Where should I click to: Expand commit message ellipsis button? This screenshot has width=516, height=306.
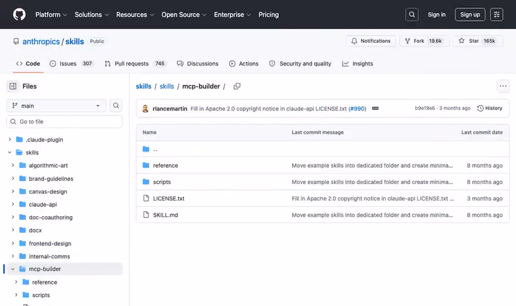tap(375, 109)
